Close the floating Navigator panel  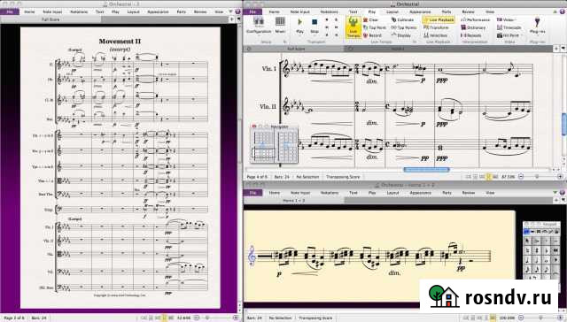(x=253, y=126)
